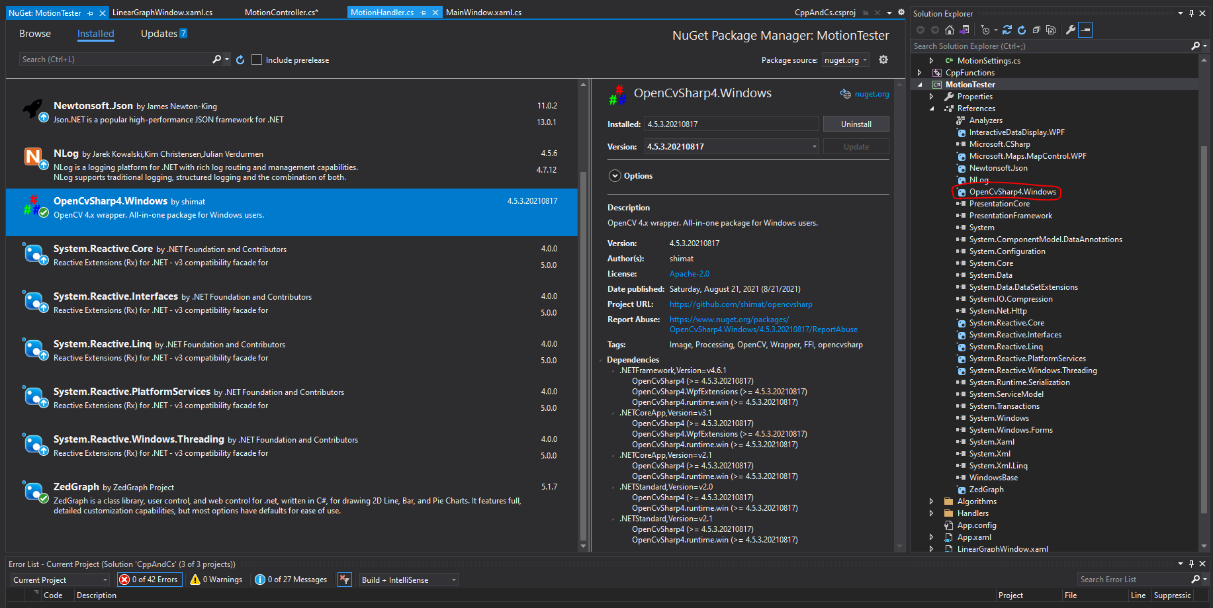Select OpenCvSharp4.Windows reference in Solution Explorer
Viewport: 1213px width, 608px height.
tap(1012, 192)
